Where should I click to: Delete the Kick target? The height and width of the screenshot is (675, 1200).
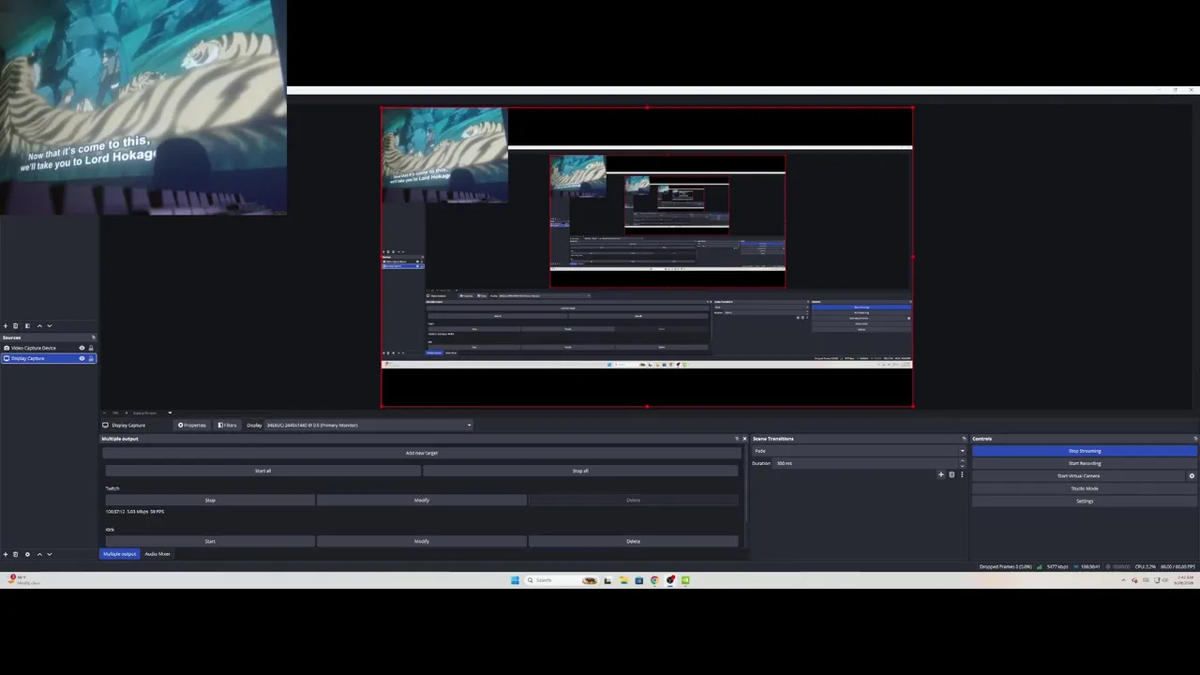634,541
